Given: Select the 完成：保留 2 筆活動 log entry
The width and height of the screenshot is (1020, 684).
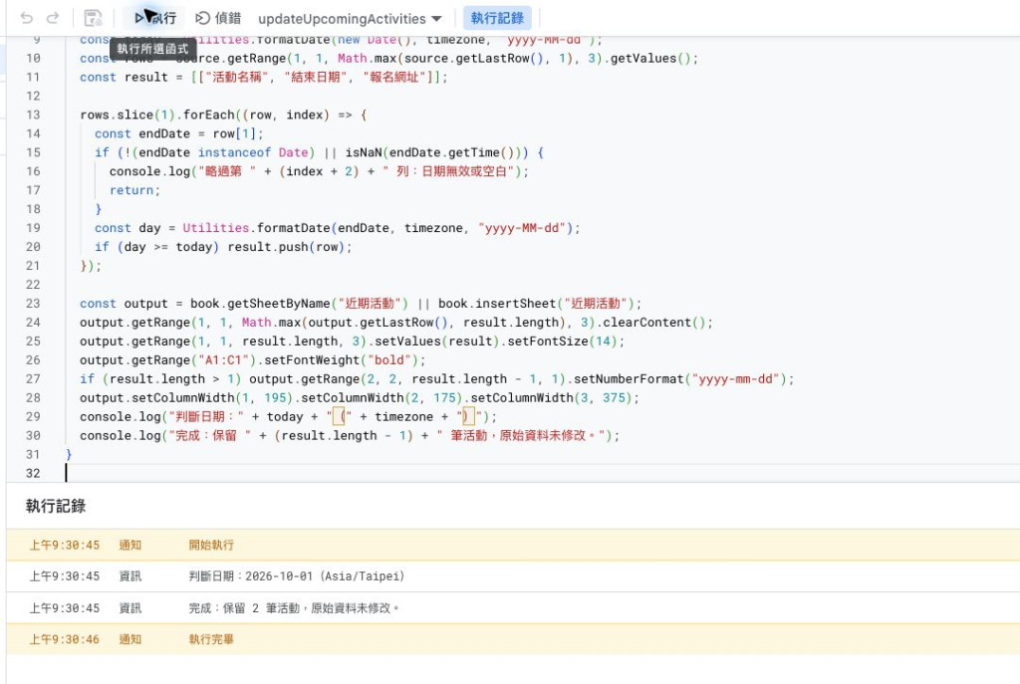Looking at the screenshot, I should pyautogui.click(x=513, y=608).
